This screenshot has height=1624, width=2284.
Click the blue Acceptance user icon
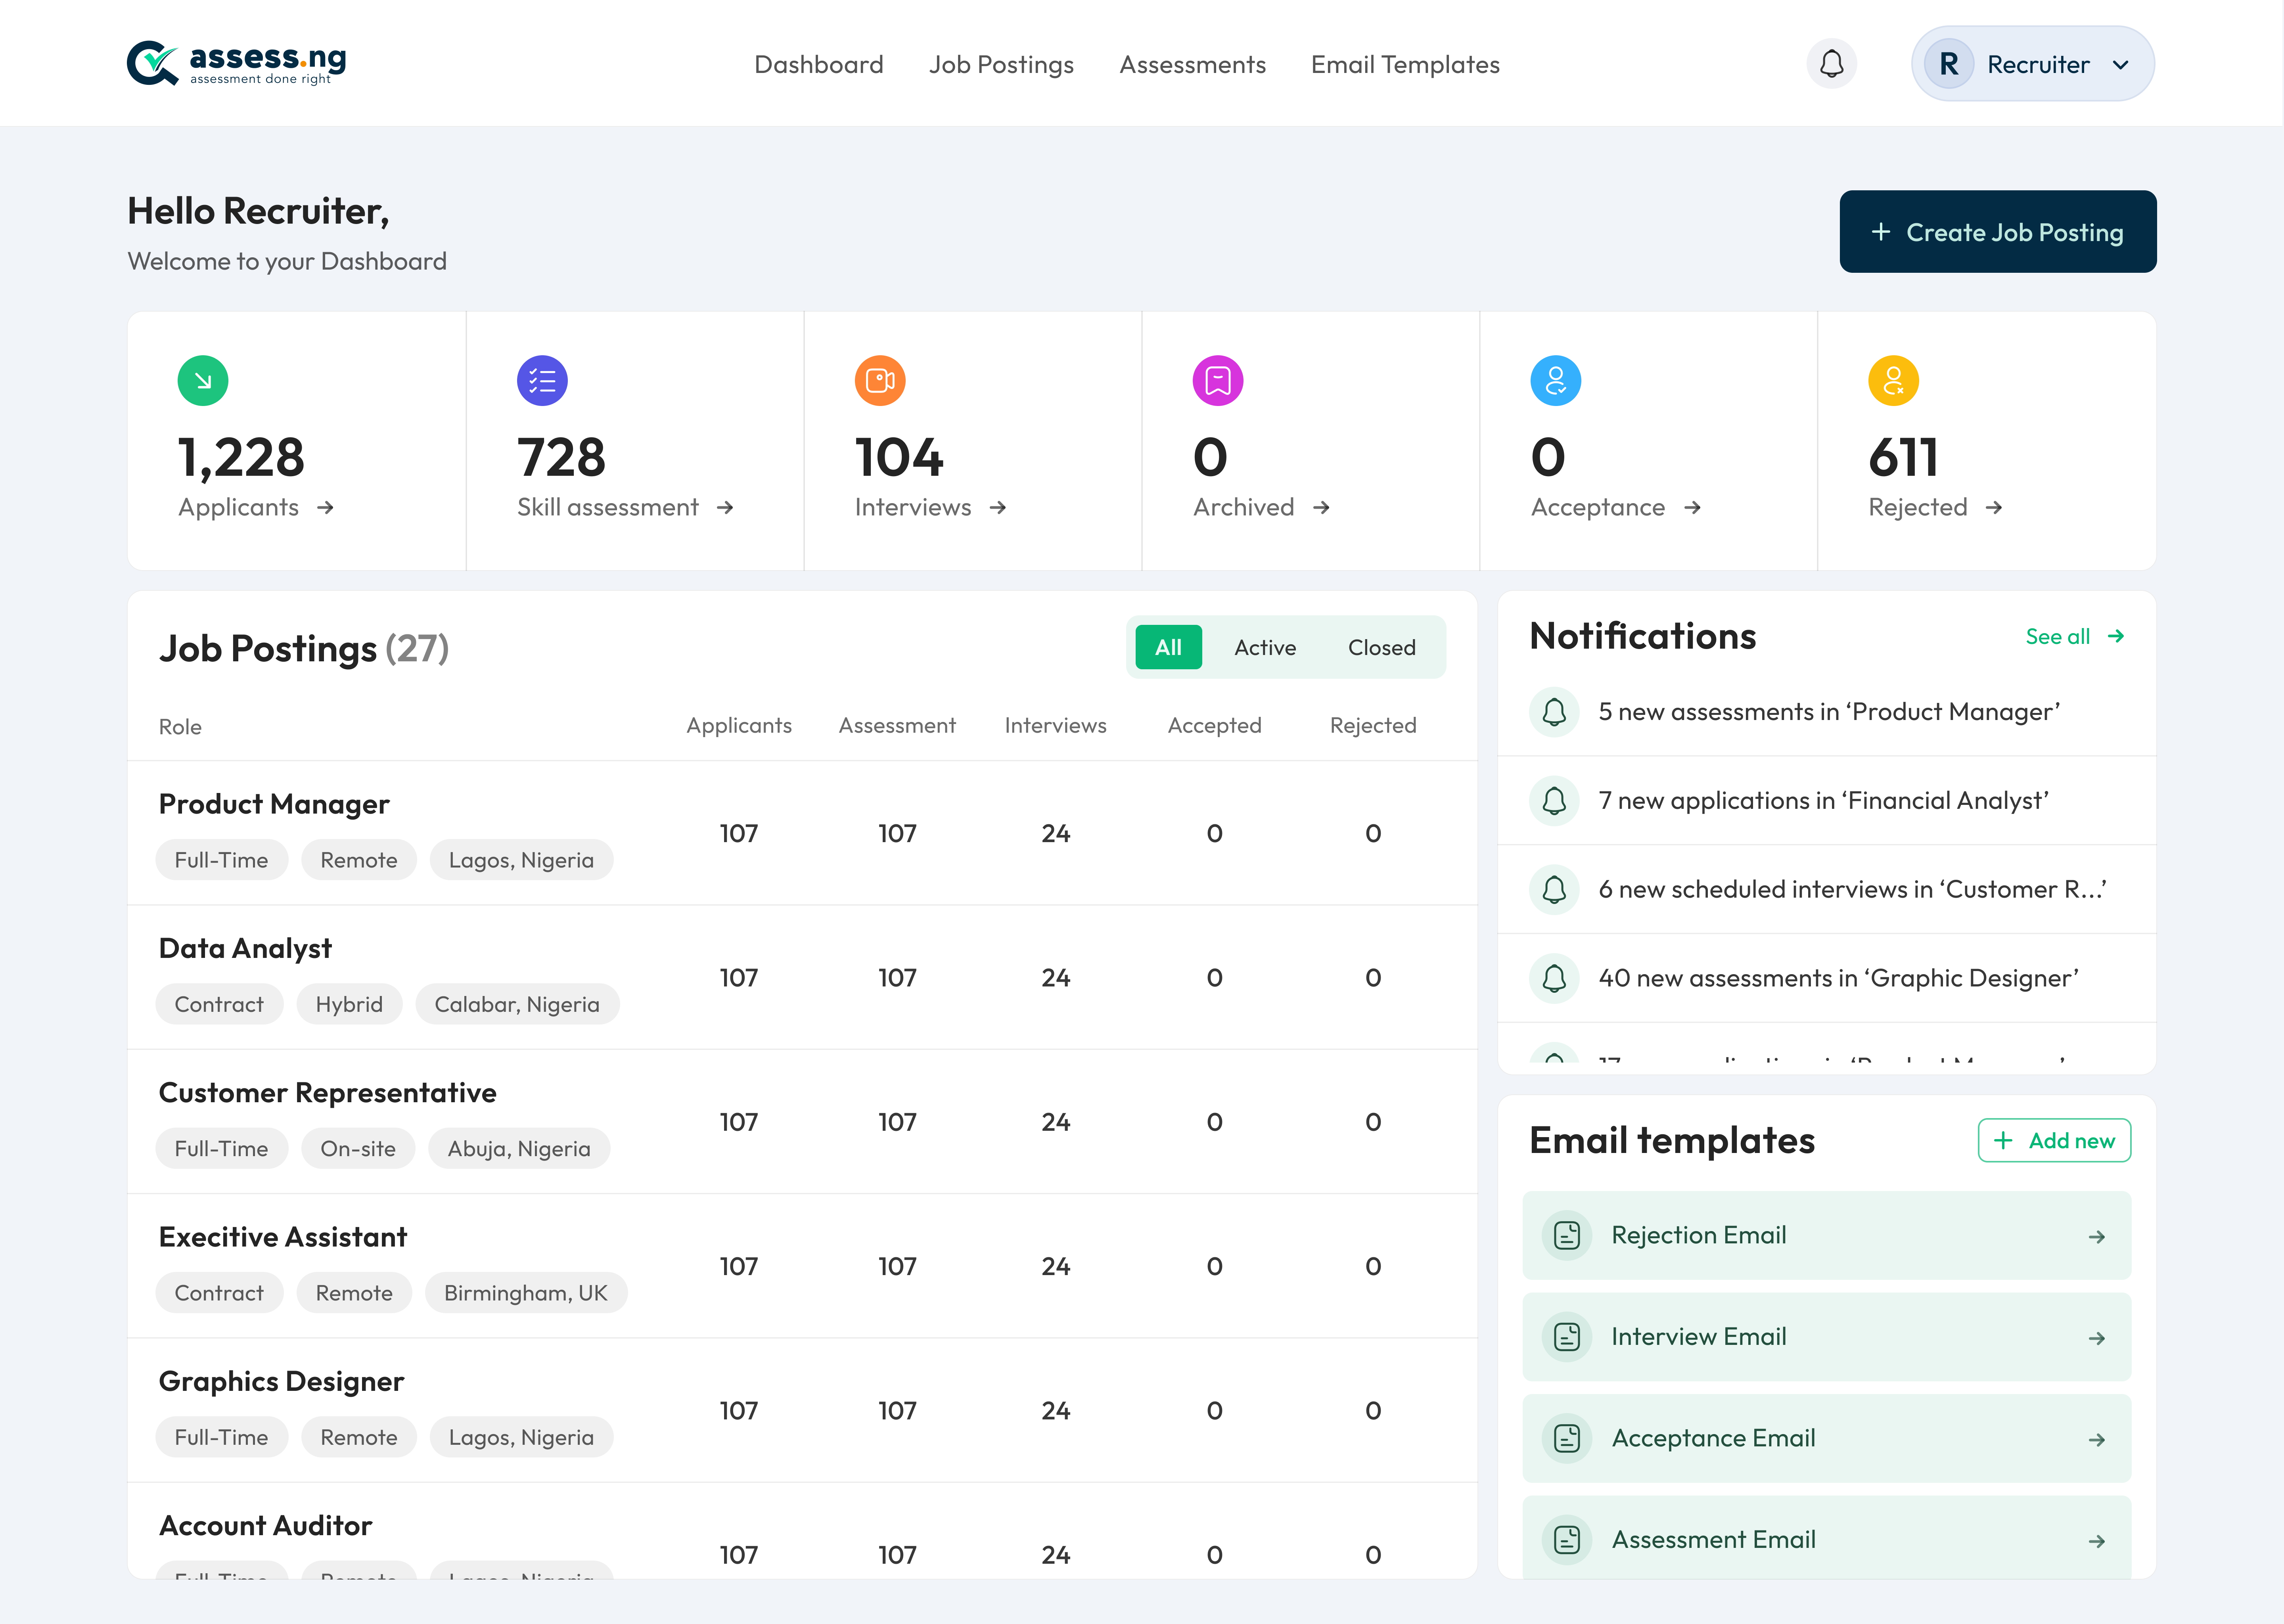pyautogui.click(x=1556, y=381)
